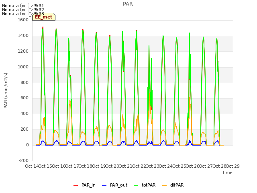Click the Oct 26 x-axis tick label
The image size is (257, 193).
point(193,166)
